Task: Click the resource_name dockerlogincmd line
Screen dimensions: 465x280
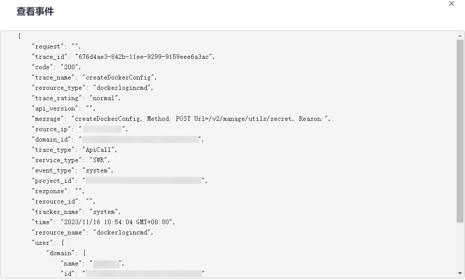Action: point(92,232)
